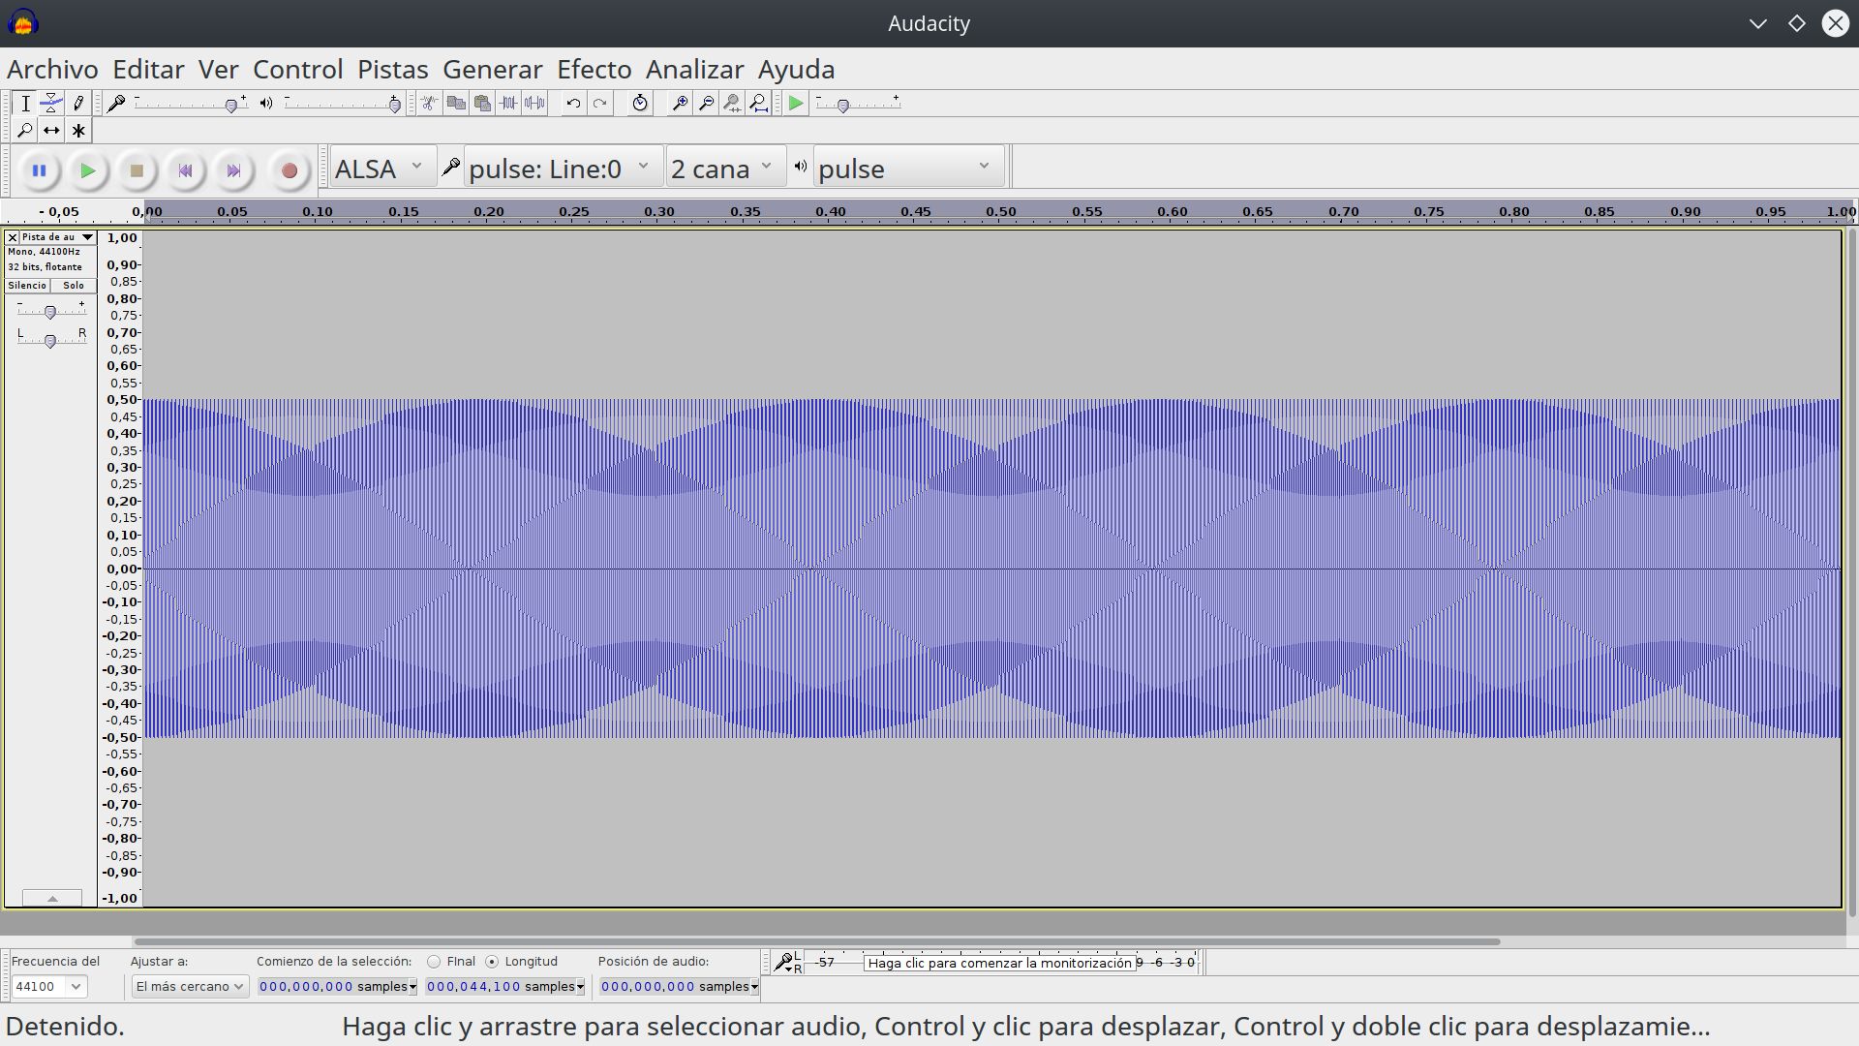
Task: Start recording with red Record button
Action: point(289,170)
